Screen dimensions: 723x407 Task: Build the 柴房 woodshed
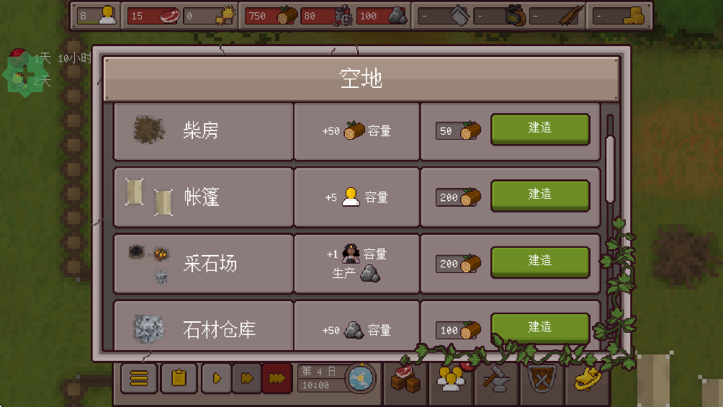pyautogui.click(x=540, y=129)
